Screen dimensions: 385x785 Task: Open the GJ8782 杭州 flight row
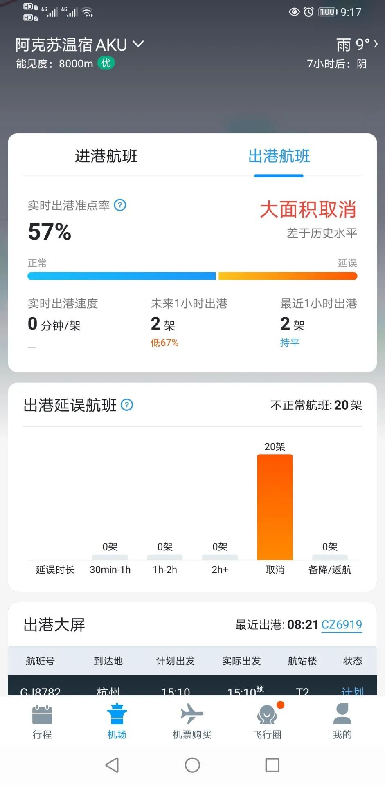tap(192, 689)
